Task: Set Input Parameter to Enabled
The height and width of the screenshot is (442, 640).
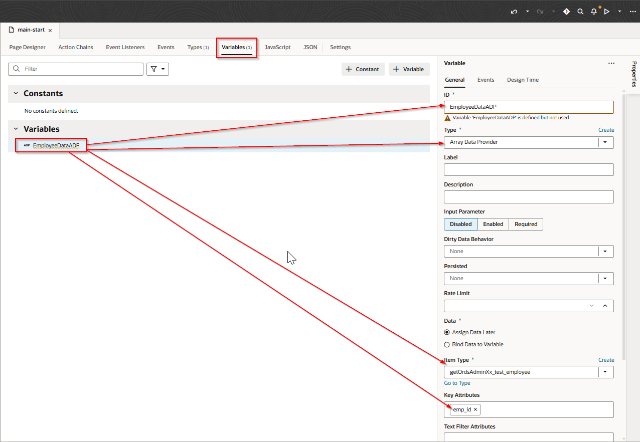Action: 493,224
